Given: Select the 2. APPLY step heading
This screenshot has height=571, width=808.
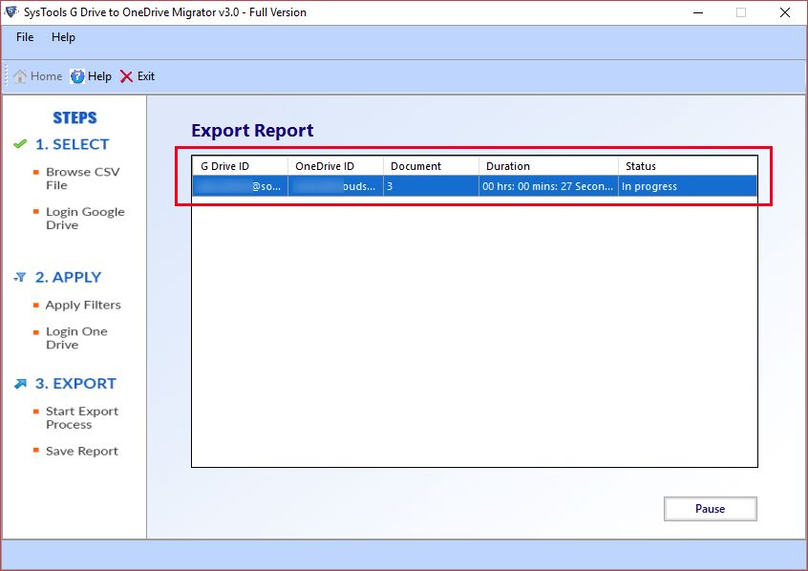Looking at the screenshot, I should (x=68, y=277).
